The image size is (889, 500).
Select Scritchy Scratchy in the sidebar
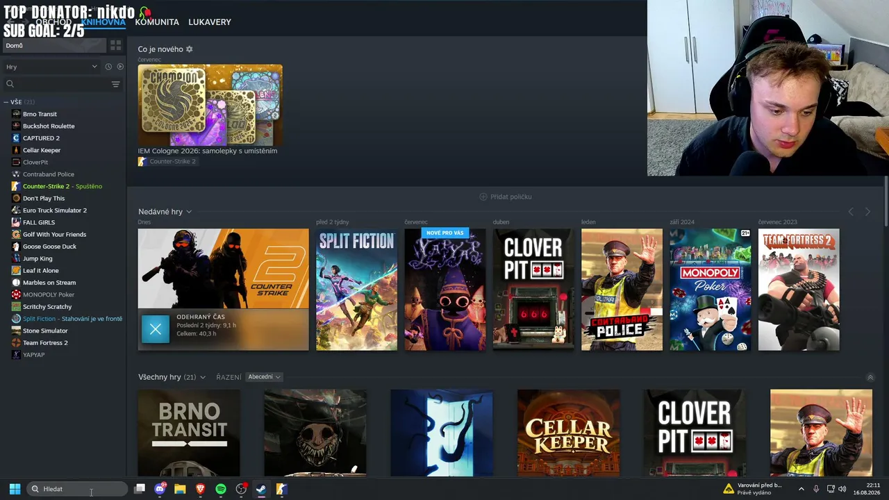click(x=47, y=307)
